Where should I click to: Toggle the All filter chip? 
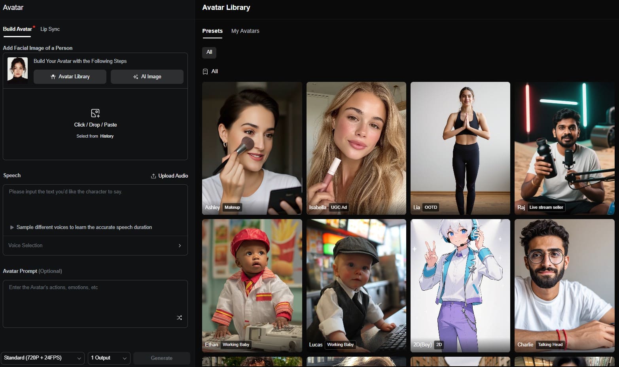209,52
